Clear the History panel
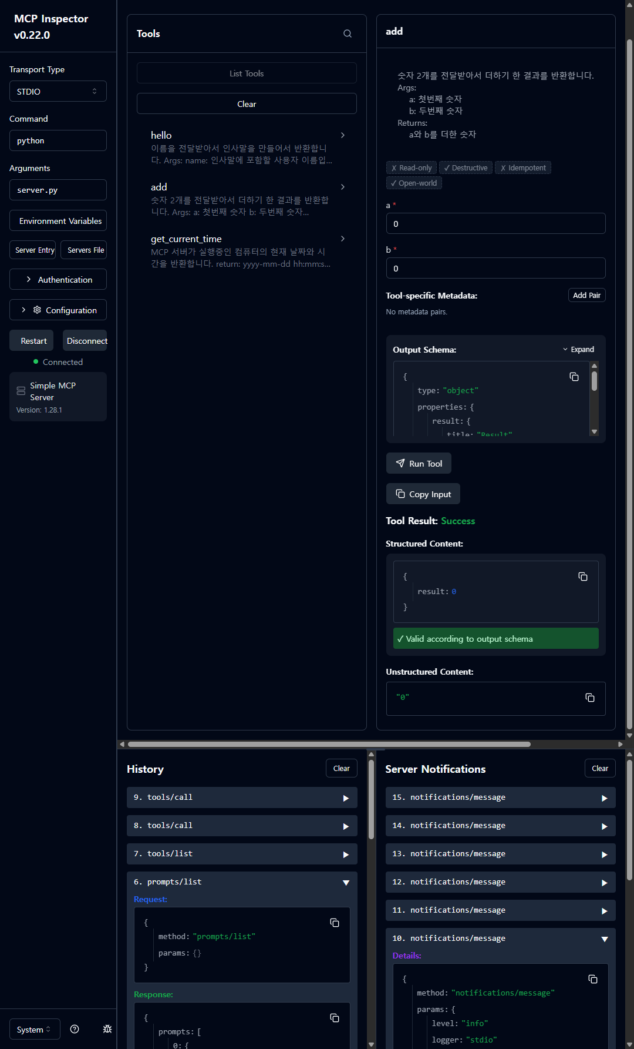 [342, 768]
